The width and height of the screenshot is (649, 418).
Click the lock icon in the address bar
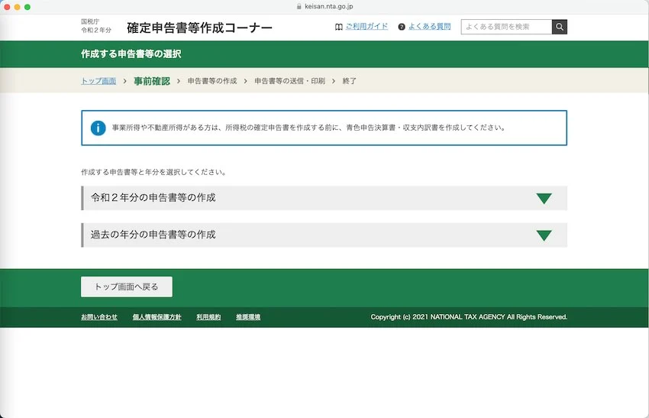click(299, 7)
